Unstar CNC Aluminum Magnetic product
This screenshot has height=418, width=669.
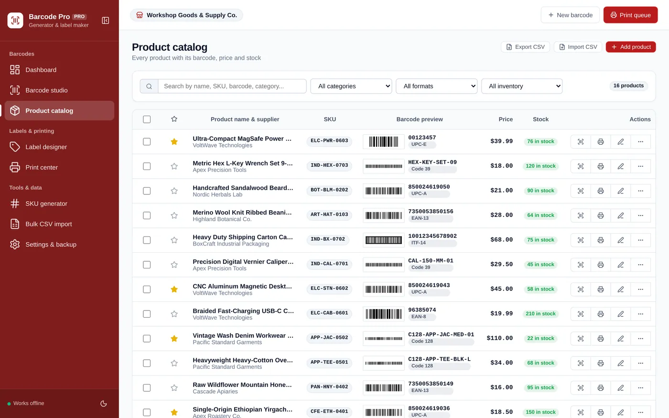click(174, 289)
